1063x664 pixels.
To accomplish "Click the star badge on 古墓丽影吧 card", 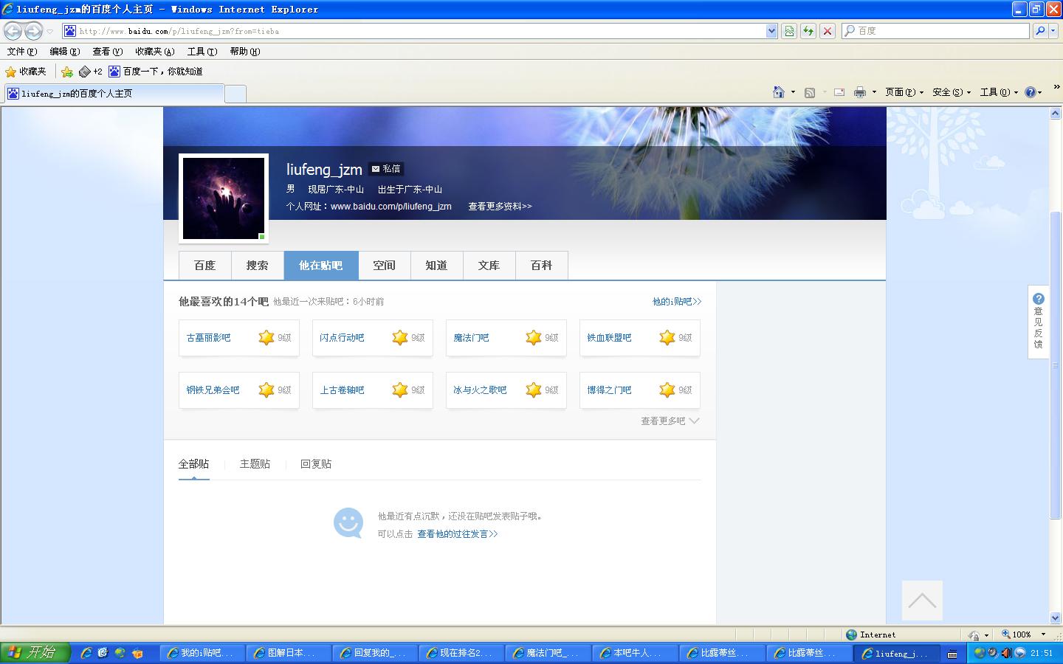I will 266,337.
